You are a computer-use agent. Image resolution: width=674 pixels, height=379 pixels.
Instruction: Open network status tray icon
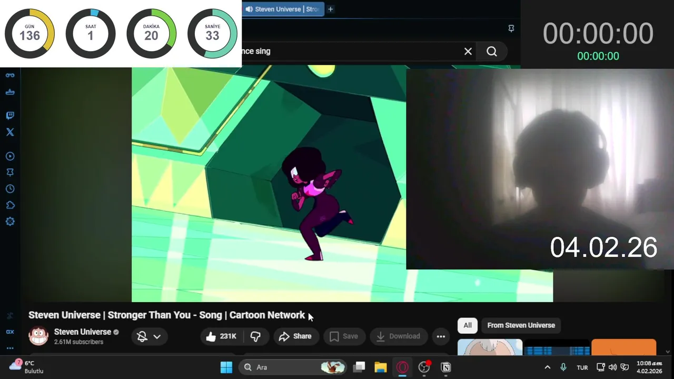[x=601, y=367]
